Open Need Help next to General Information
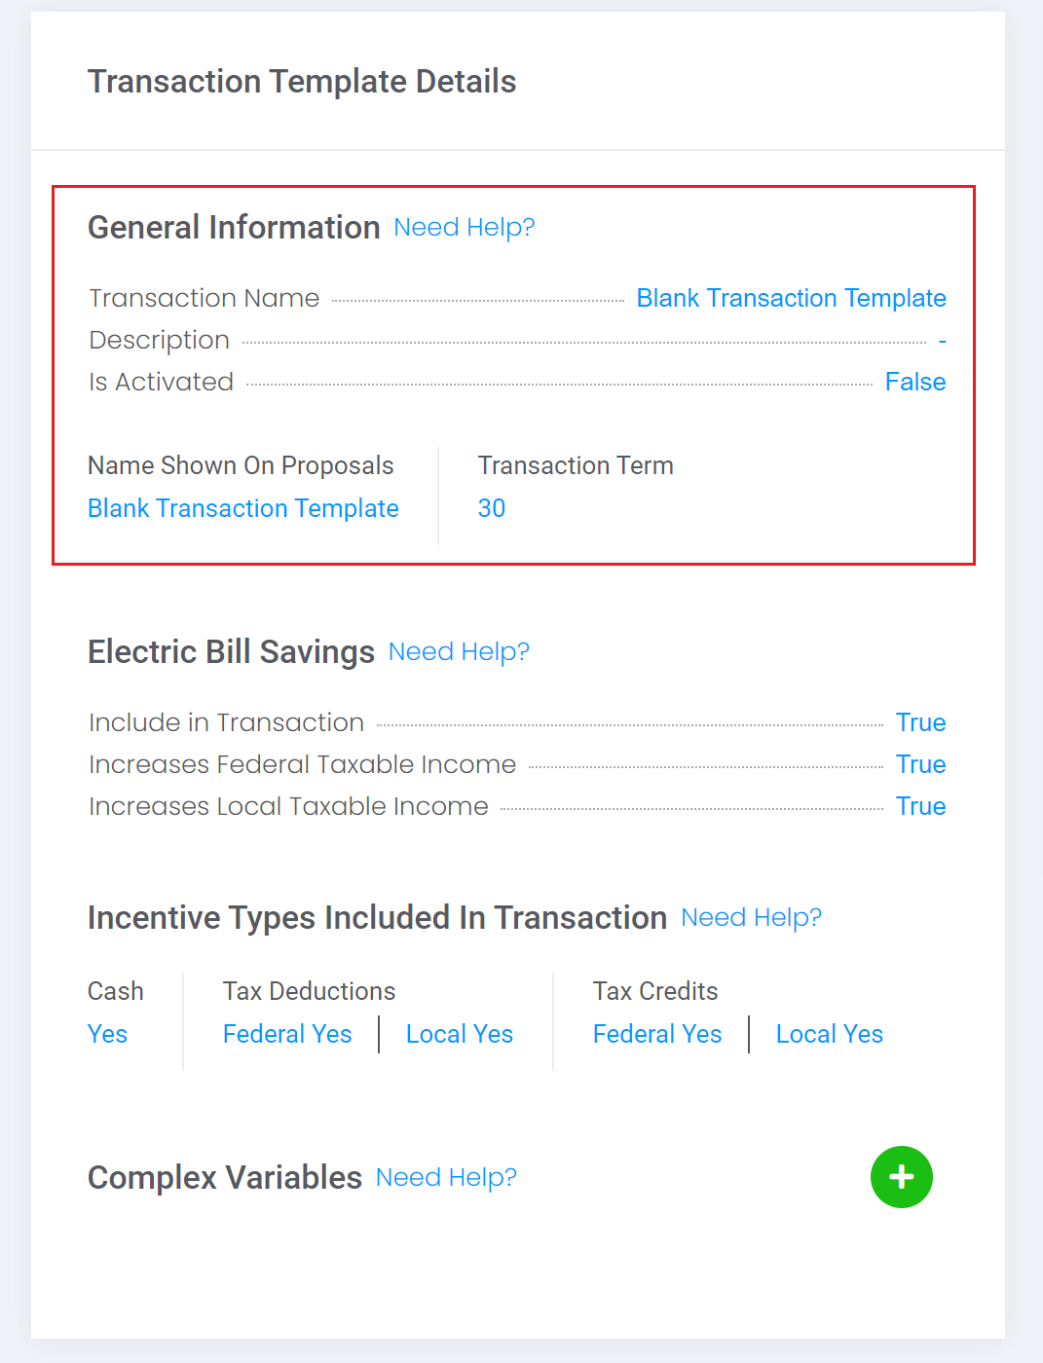This screenshot has height=1363, width=1043. [465, 228]
